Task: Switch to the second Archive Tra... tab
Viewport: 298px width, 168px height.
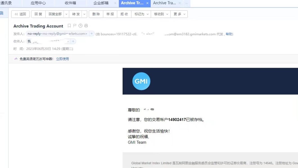Action: click(164, 3)
